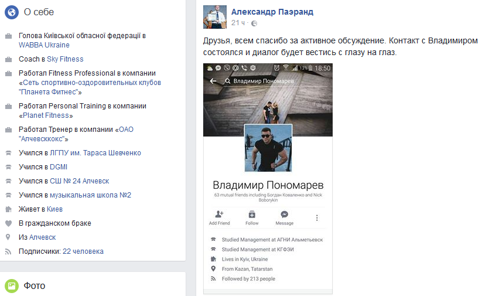
Task: Open the DGMI school link
Action: click(x=58, y=167)
